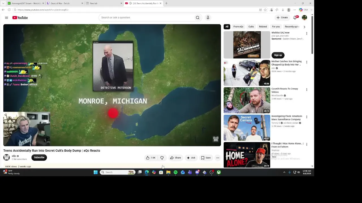Show hidden system tray icons
This screenshot has width=362, height=203.
point(284,172)
